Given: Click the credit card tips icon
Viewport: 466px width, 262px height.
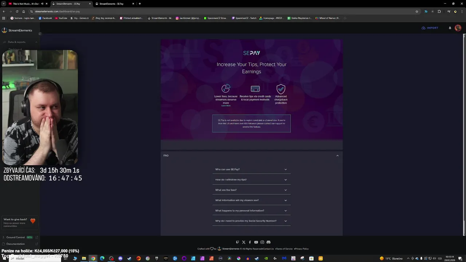Looking at the screenshot, I should click(x=255, y=89).
